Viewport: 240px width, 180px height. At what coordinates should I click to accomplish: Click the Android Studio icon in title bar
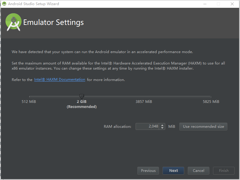[4, 4]
